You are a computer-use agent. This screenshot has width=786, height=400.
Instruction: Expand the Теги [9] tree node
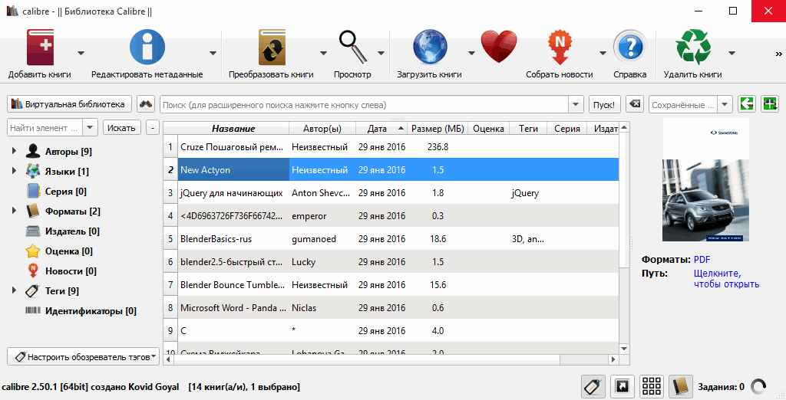[x=14, y=290]
